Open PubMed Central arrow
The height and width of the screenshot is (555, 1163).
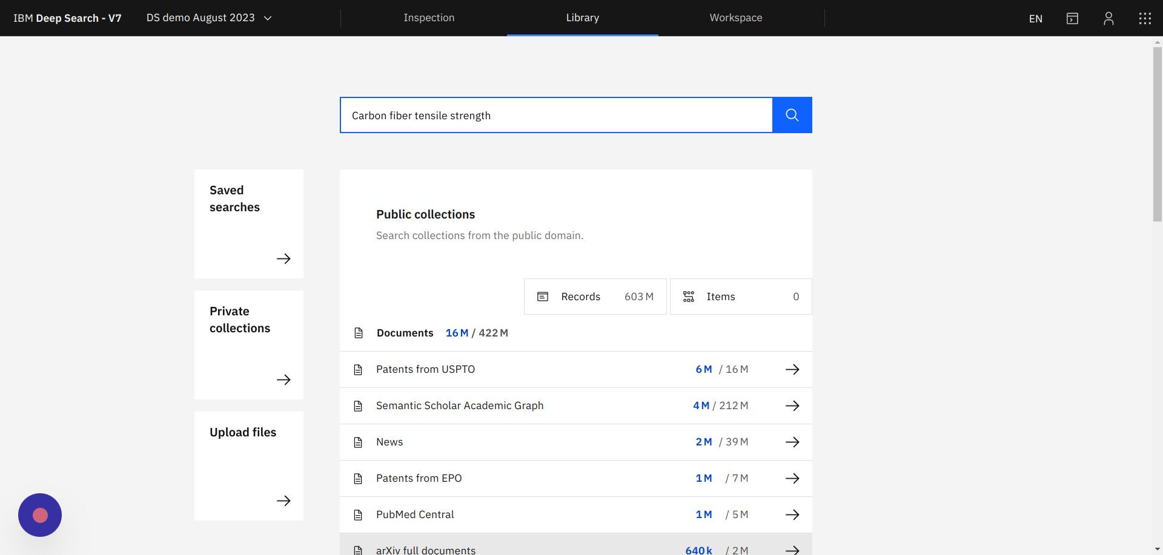[792, 514]
